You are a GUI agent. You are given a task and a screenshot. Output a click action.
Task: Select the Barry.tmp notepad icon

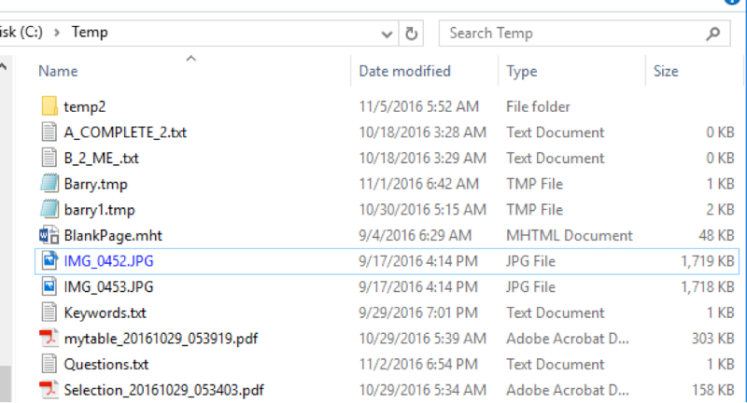49,184
